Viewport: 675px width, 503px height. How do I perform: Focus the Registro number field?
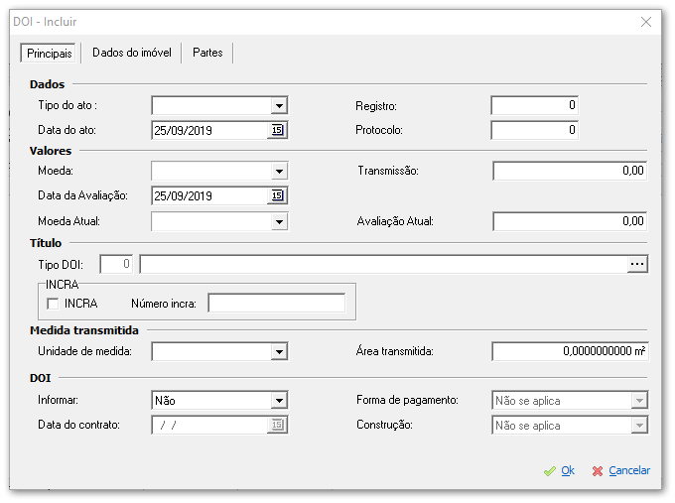[x=534, y=105]
